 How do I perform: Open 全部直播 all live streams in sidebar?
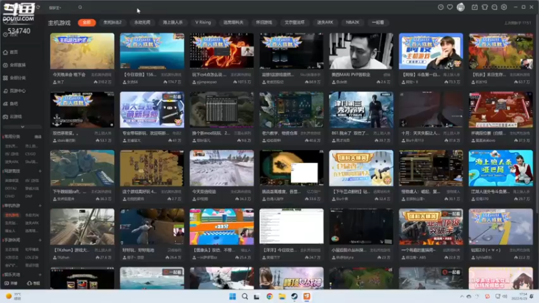[14, 65]
